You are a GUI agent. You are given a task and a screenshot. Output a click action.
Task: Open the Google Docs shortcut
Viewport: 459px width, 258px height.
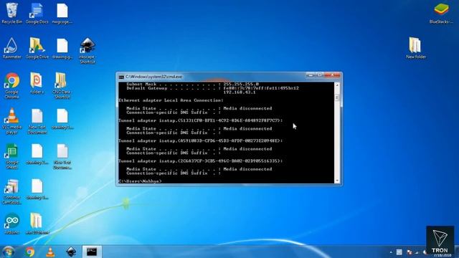coord(37,13)
